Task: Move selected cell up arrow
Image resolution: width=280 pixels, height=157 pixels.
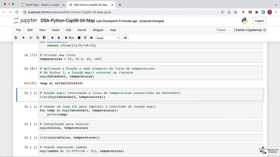Action: coord(52,38)
